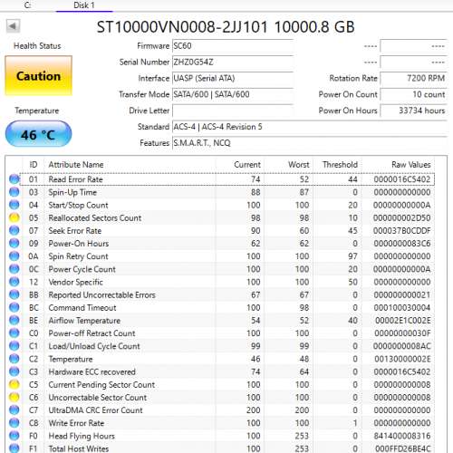This screenshot has width=453, height=453.
Task: Select the Reallocated Sectors Count attribute name
Action: tap(95, 218)
